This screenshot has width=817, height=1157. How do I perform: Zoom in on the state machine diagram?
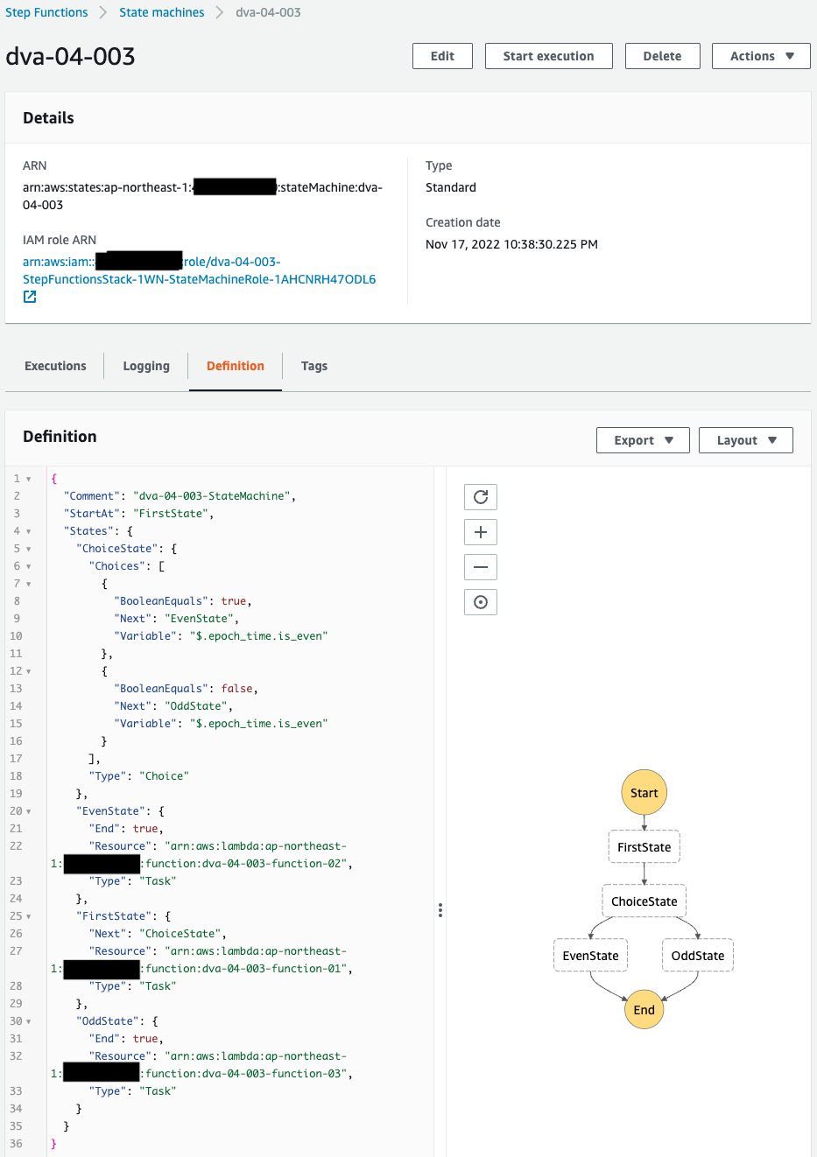480,531
